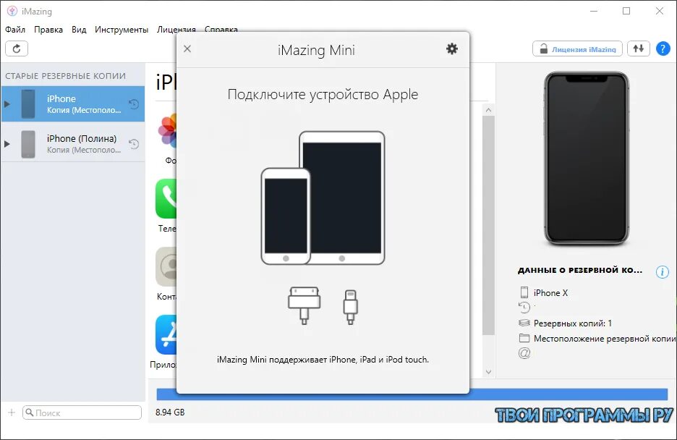
Task: Expand the iPhone backup tree item
Action: 7,104
